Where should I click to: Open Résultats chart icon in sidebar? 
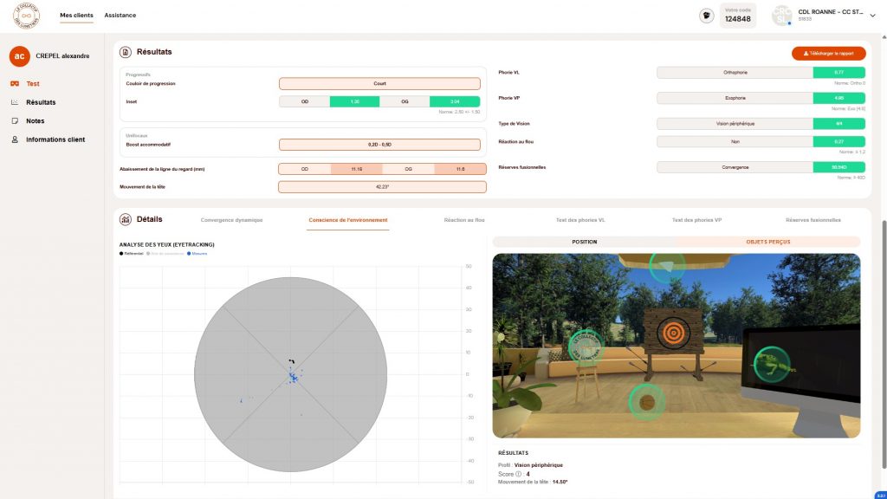[x=15, y=102]
